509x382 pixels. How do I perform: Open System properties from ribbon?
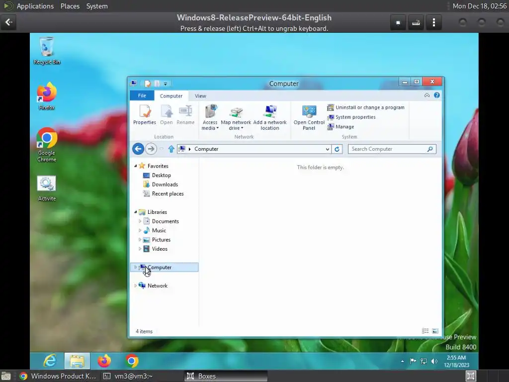click(x=351, y=117)
